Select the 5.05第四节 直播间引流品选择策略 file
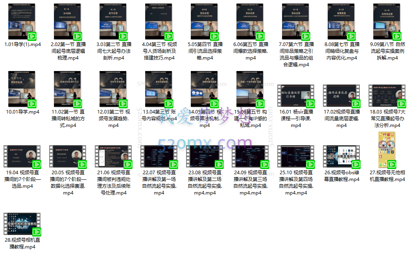411x256 pixels. [205, 22]
